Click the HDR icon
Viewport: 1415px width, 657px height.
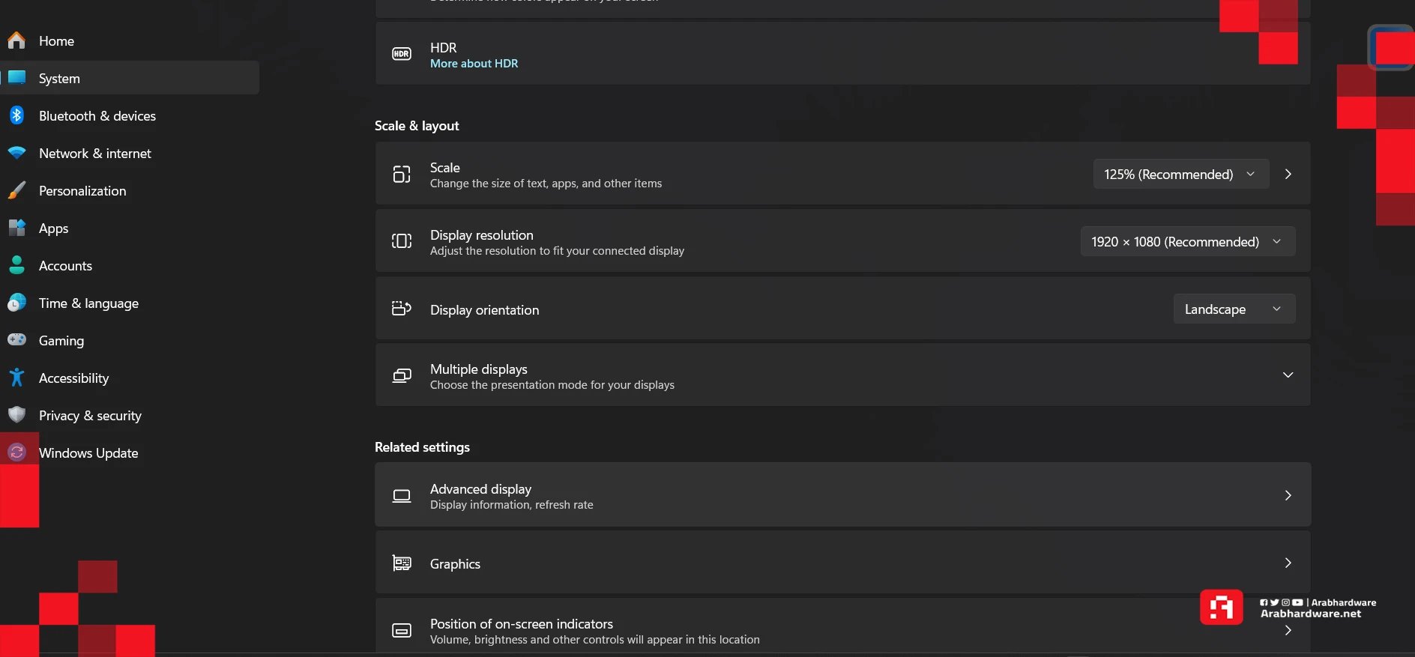[x=402, y=54]
